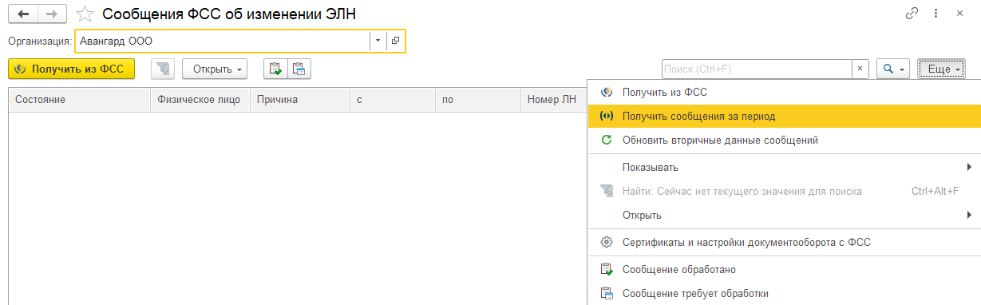Expand the Организация dropdown arrow
981x305 pixels.
point(378,40)
